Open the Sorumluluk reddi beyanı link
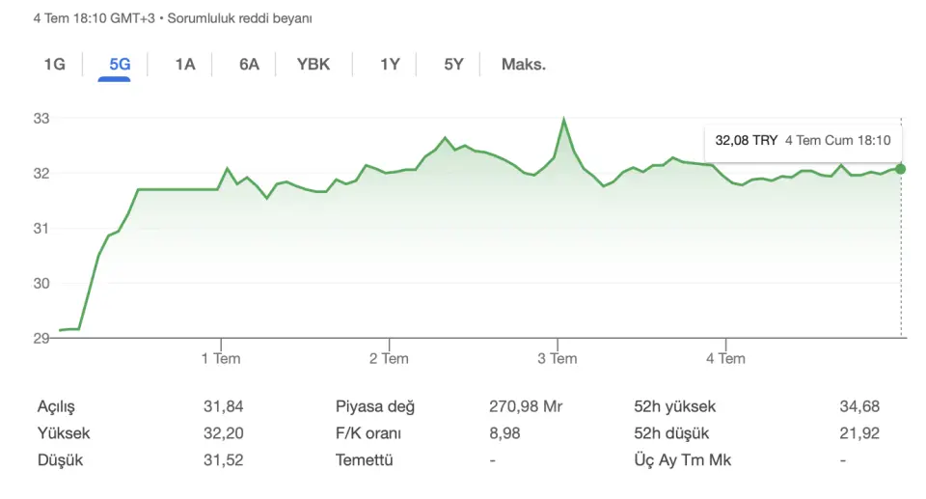 tap(239, 18)
